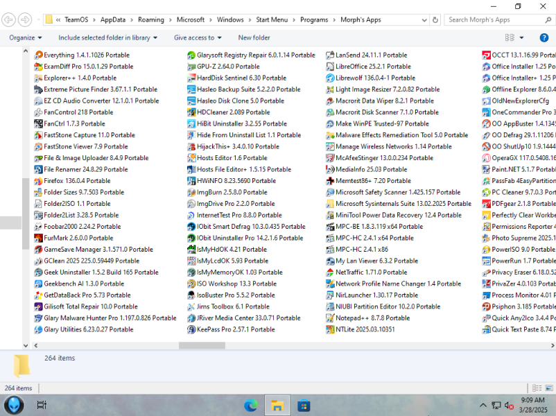Expand the chevron after AppData in address bar
This screenshot has height=416, width=556.
(132, 20)
